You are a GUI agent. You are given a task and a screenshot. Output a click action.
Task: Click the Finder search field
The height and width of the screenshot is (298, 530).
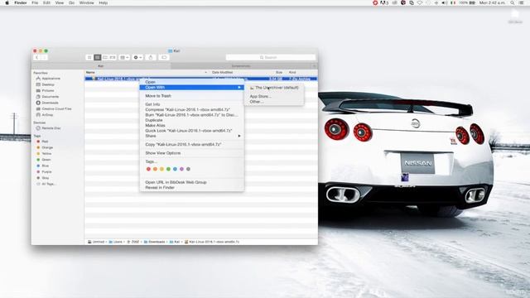(x=271, y=57)
